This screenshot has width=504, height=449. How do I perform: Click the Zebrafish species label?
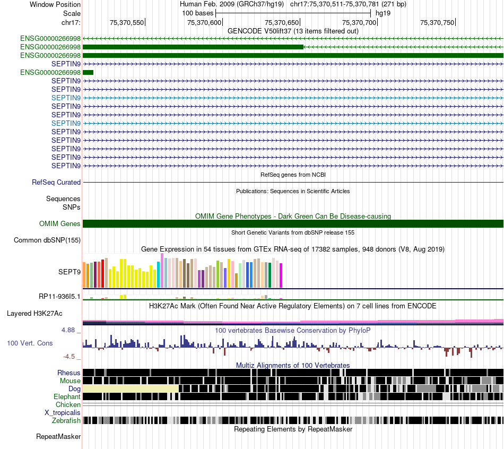tap(66, 420)
